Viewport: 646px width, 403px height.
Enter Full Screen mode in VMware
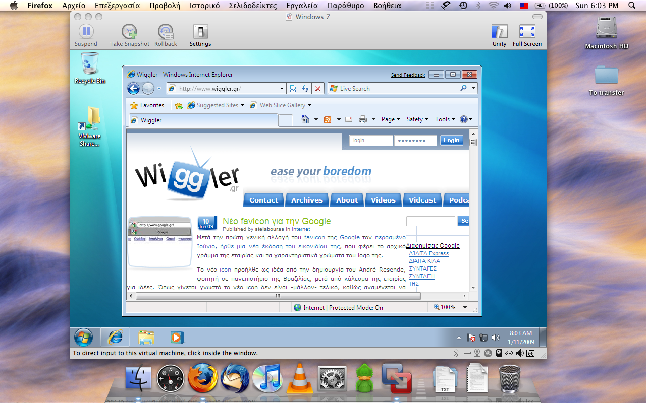click(x=527, y=32)
